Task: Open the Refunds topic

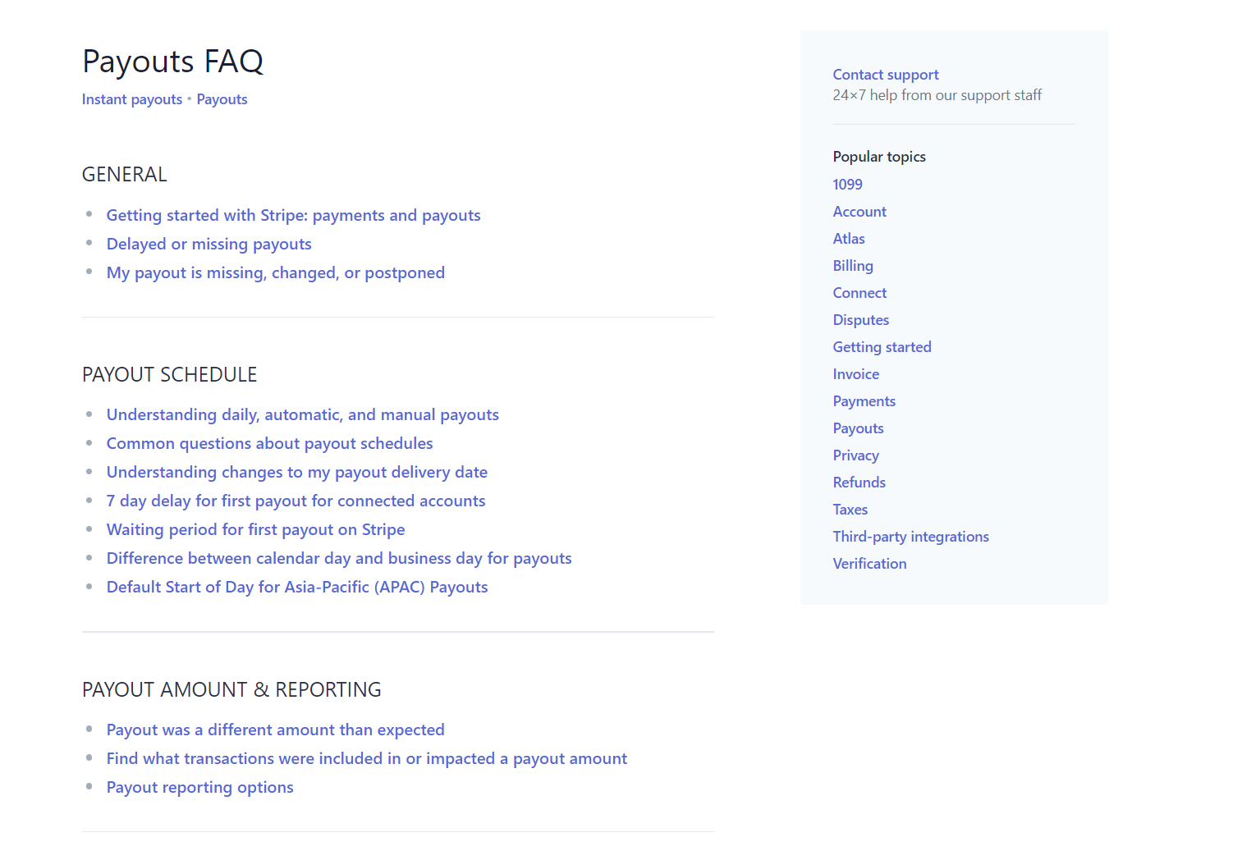Action: tap(859, 482)
